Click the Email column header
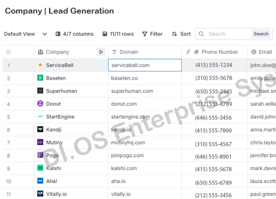Image resolution: width=276 pixels, height=199 pixels. point(262,52)
